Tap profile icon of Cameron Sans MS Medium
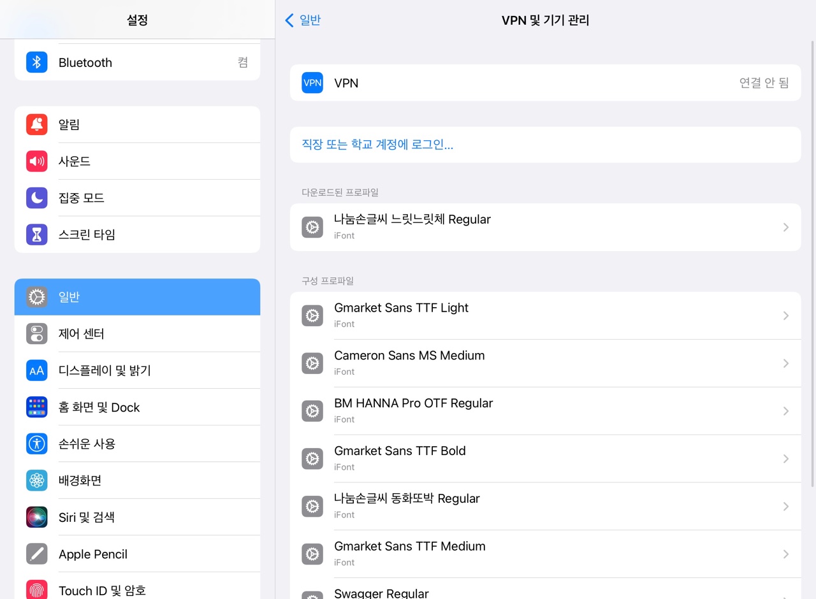This screenshot has width=816, height=599. coord(312,363)
